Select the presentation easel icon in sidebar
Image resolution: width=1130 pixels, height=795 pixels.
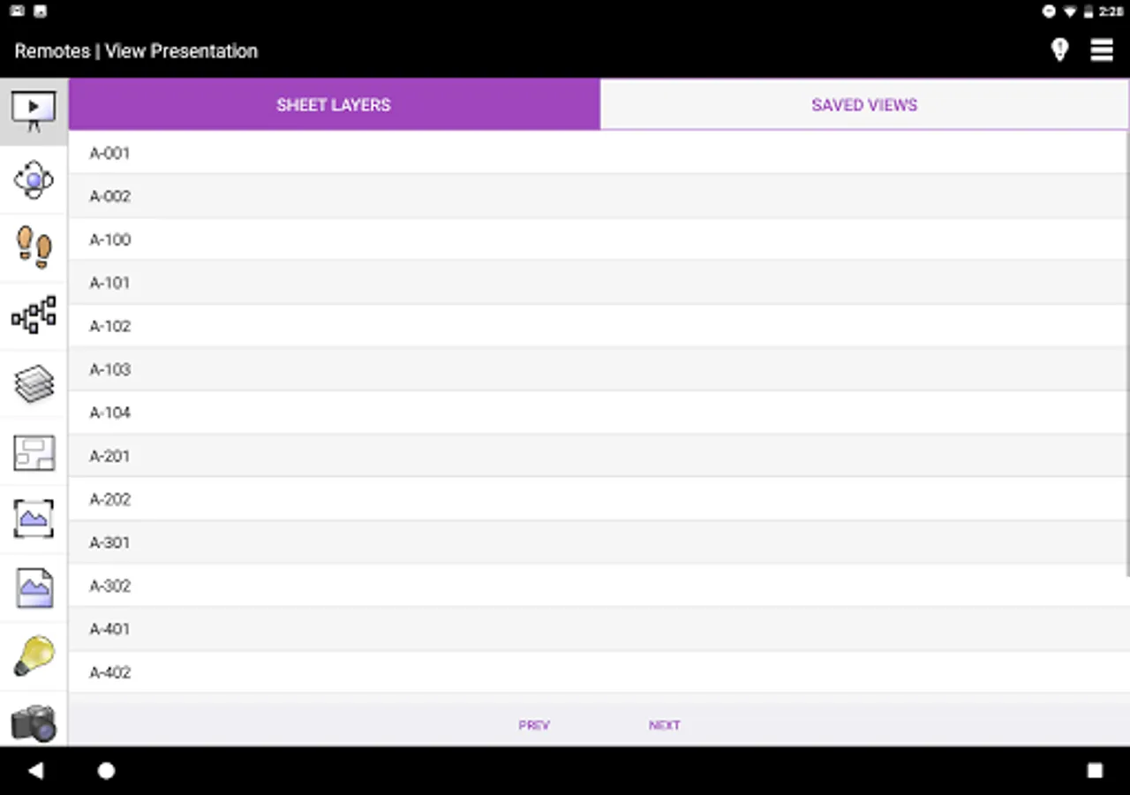[34, 111]
